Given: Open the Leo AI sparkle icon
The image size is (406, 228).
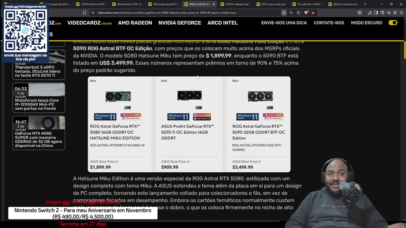Looking at the screenshot, I should (x=389, y=13).
